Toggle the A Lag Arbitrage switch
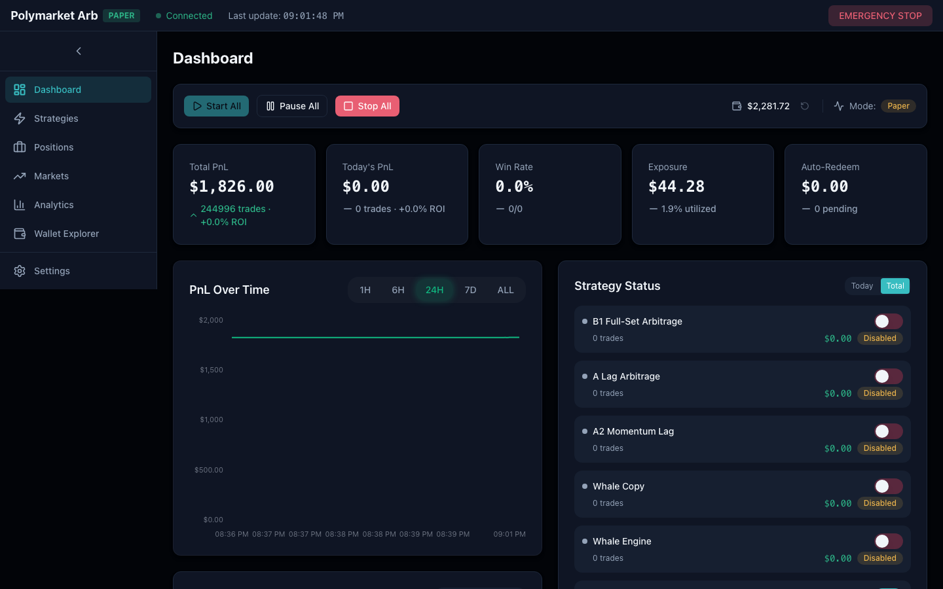This screenshot has height=589, width=943. tap(889, 376)
